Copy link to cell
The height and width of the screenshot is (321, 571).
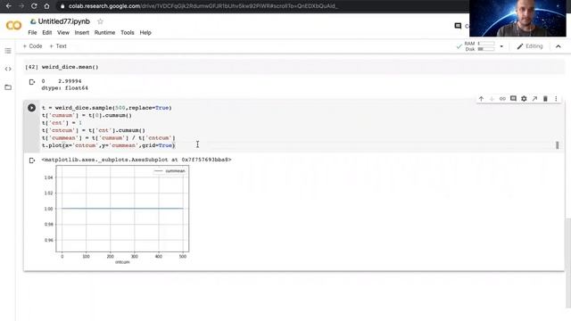tap(502, 99)
